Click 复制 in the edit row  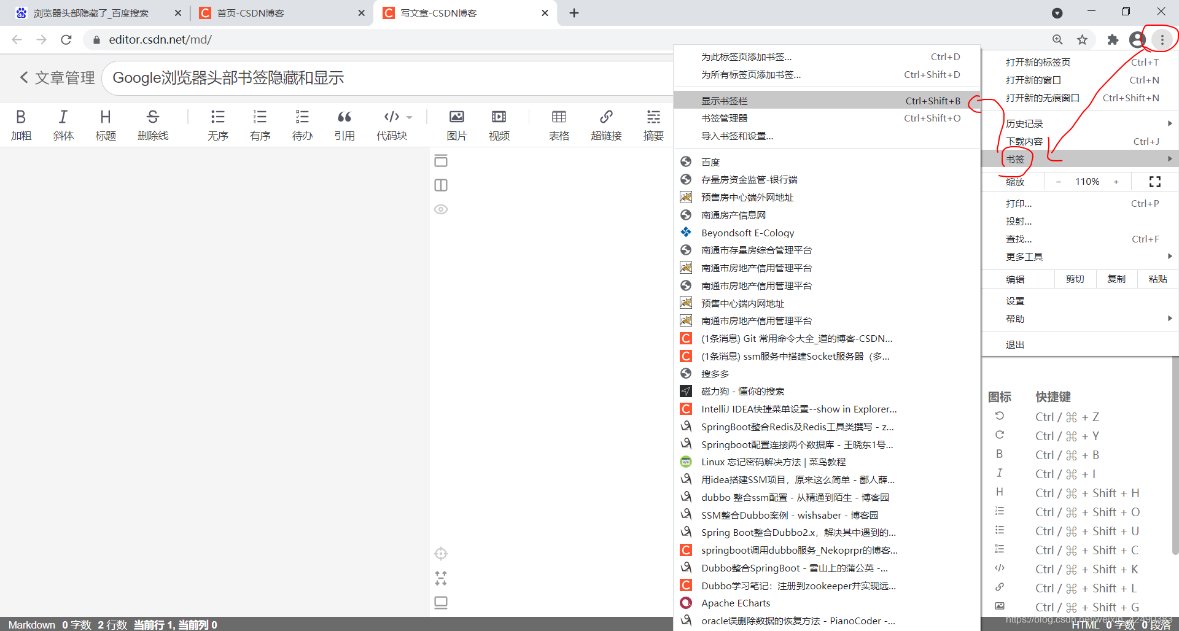point(1116,279)
